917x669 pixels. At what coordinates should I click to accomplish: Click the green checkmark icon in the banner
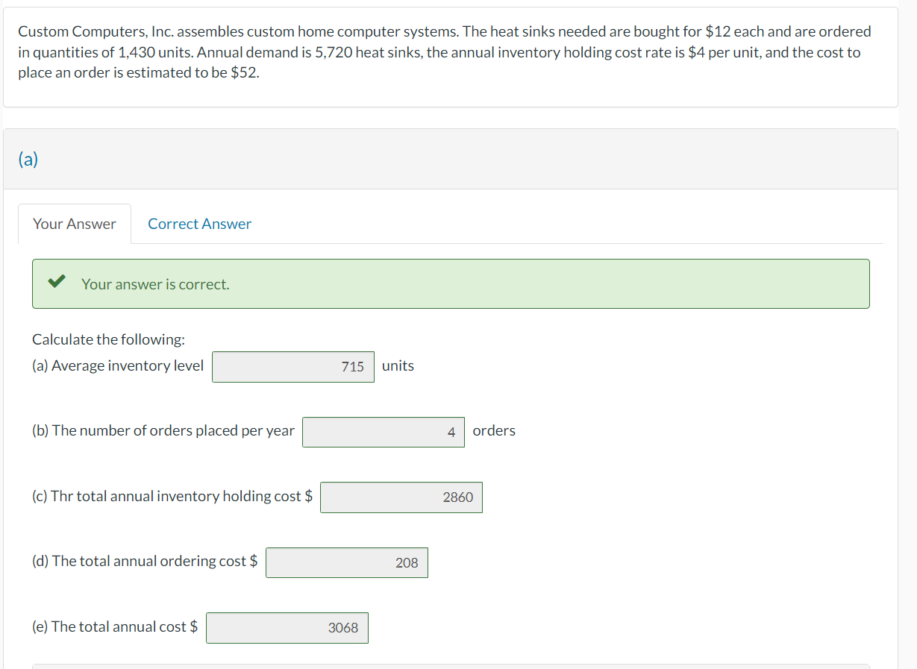click(x=56, y=283)
